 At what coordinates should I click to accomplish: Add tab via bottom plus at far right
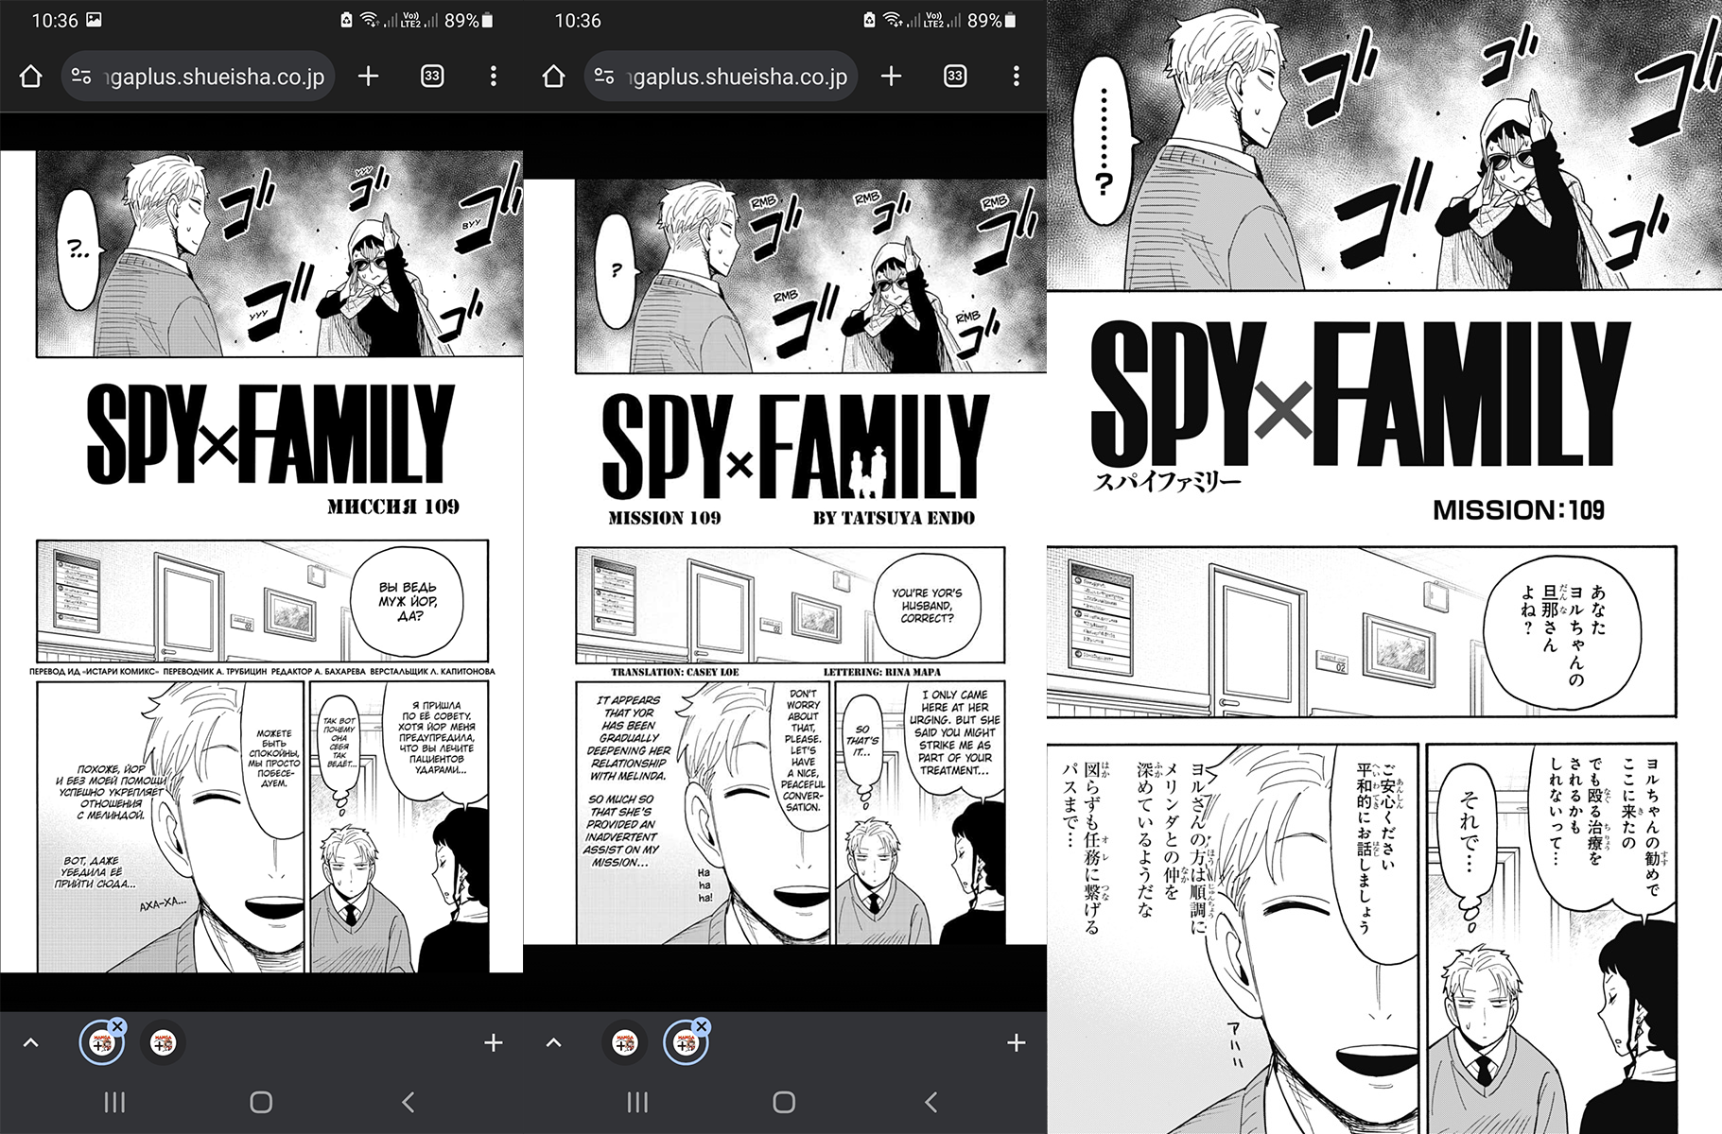coord(1016,1043)
